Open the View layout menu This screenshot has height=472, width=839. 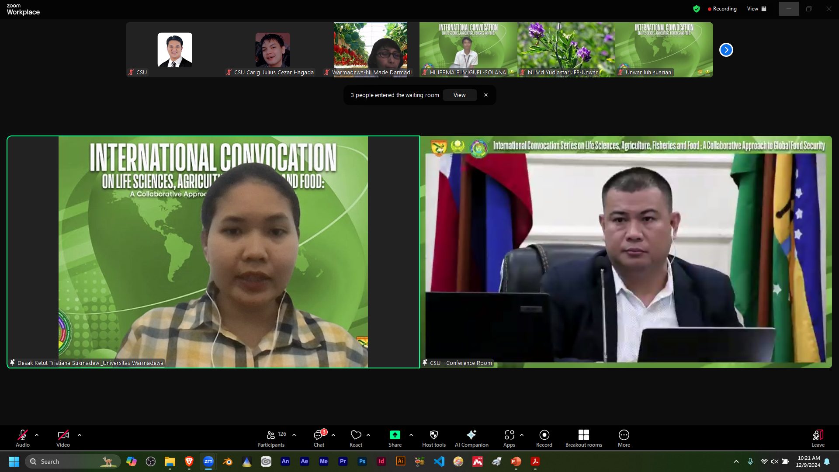pos(756,9)
